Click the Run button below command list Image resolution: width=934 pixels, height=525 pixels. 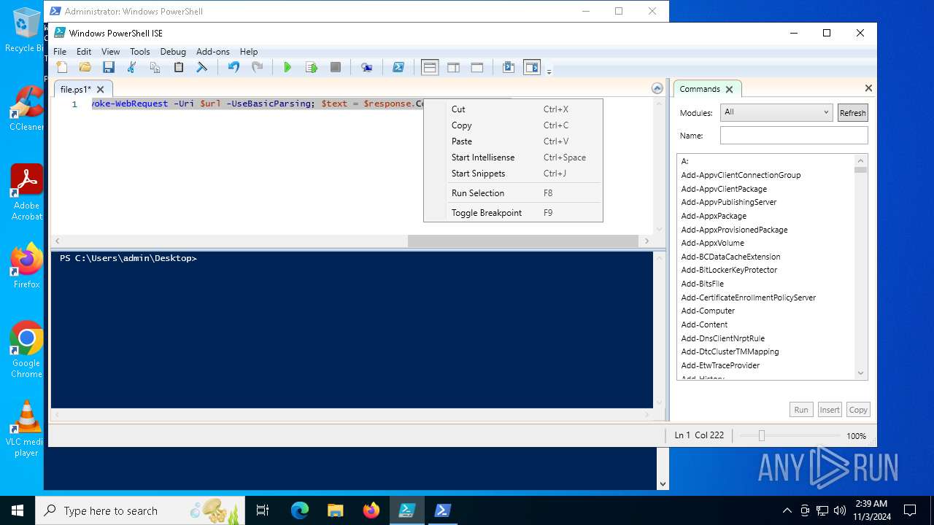801,410
